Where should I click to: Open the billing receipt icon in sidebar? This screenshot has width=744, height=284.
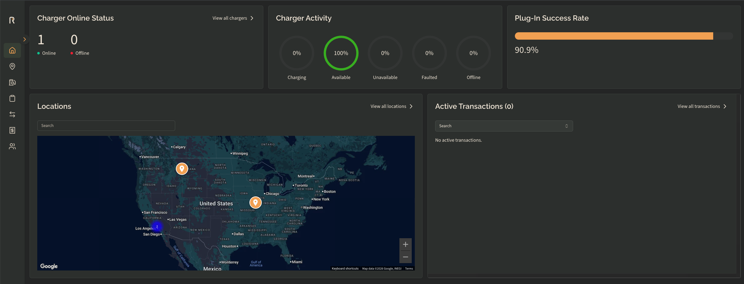click(12, 130)
